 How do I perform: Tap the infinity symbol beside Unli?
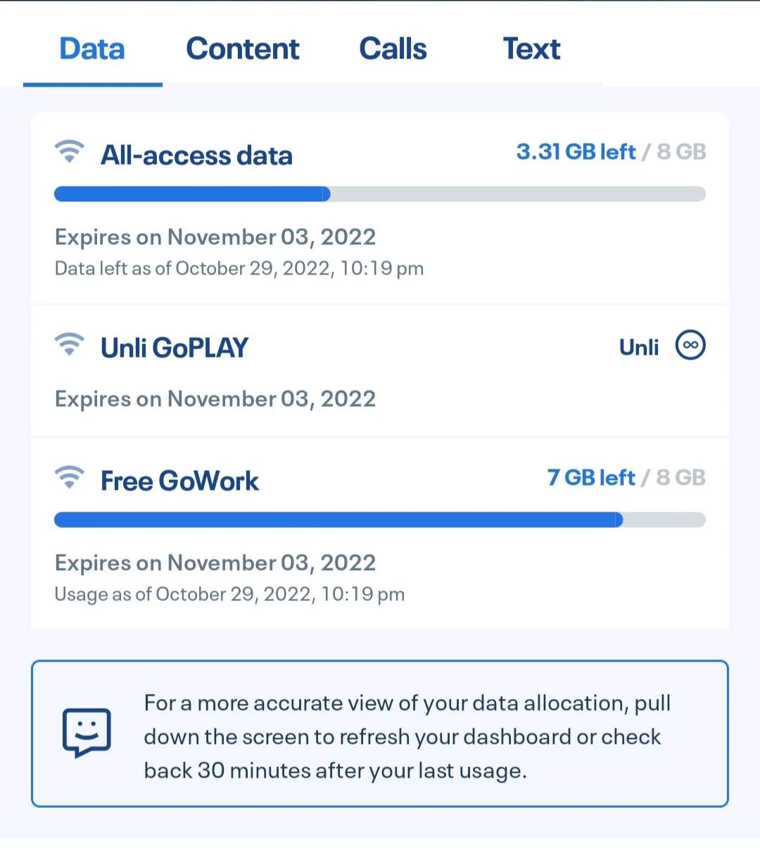coord(690,345)
